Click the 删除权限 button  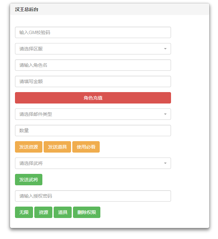pyautogui.click(x=87, y=212)
